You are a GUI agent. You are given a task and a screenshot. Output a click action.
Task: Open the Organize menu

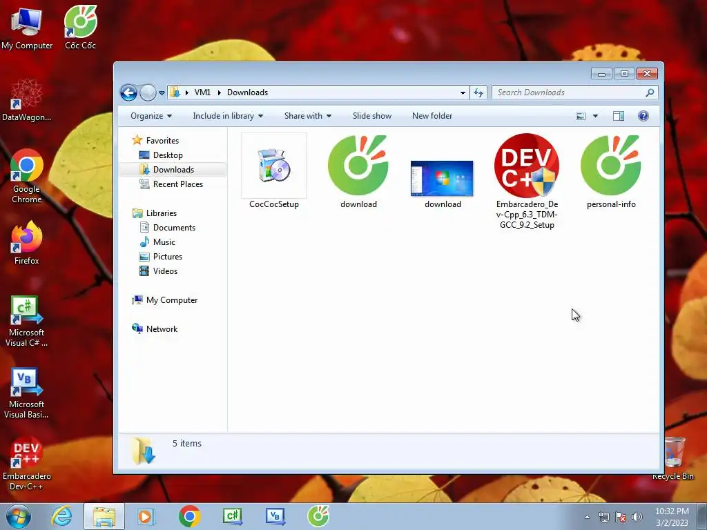pos(151,116)
